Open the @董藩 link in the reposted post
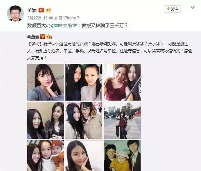The image size is (201, 171). coord(33,37)
